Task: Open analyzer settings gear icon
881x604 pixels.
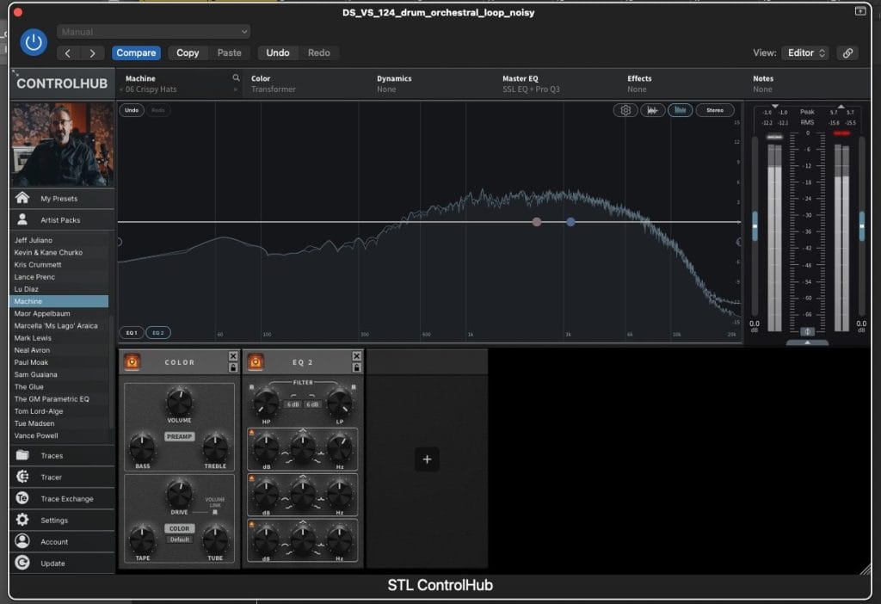Action: [625, 110]
